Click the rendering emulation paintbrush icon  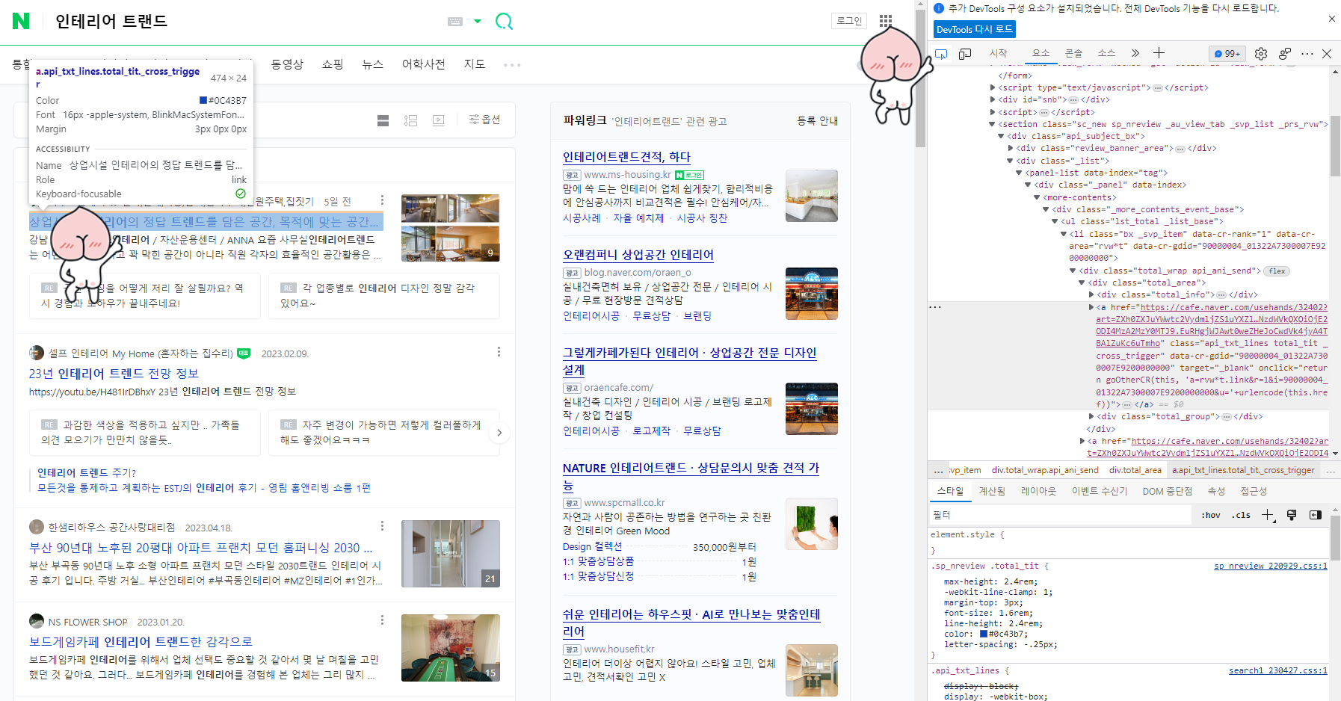pos(1292,515)
